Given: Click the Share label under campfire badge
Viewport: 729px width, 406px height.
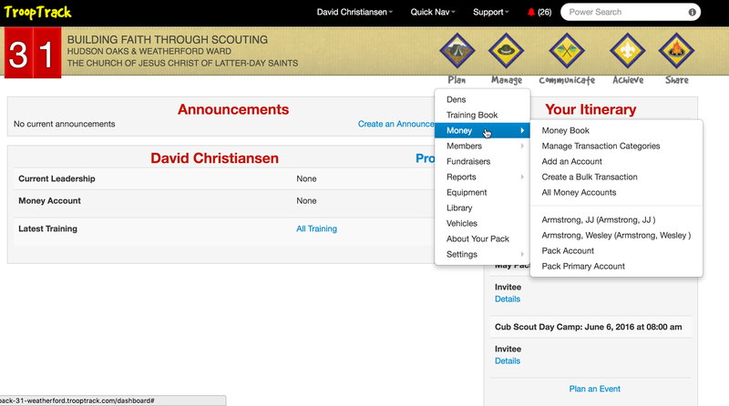Looking at the screenshot, I should click(x=676, y=80).
